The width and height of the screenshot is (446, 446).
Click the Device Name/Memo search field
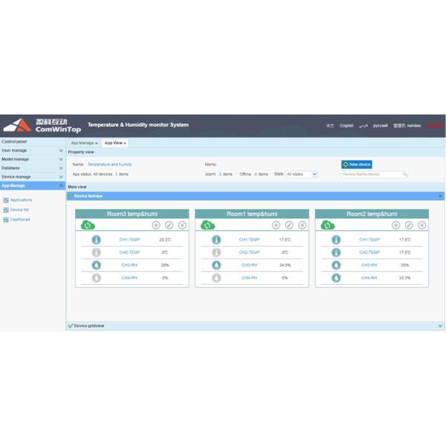pos(372,174)
